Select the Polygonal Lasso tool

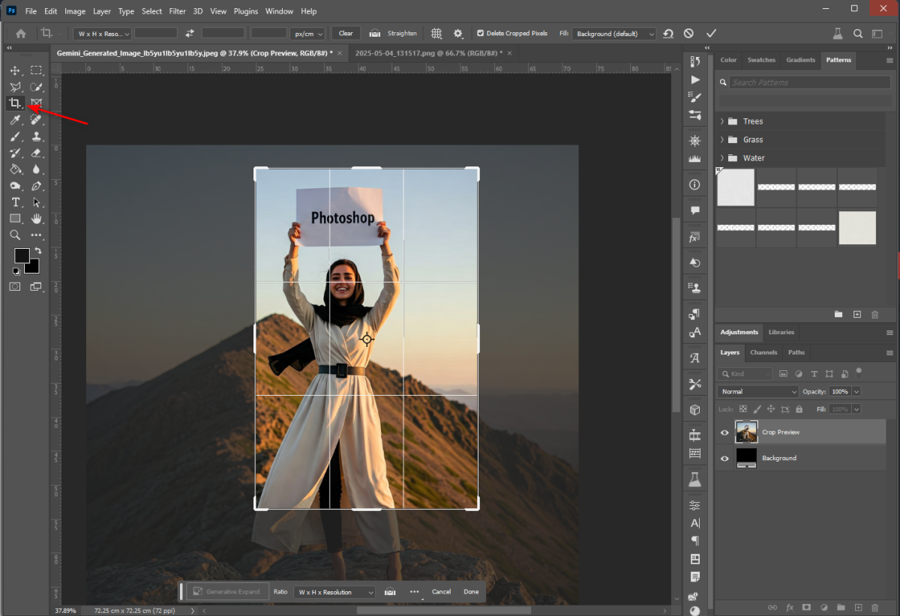15,87
